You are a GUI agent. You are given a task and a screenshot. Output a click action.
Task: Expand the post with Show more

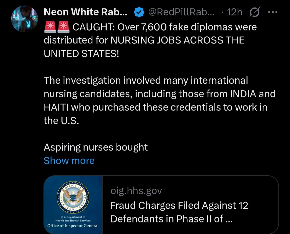(69, 160)
